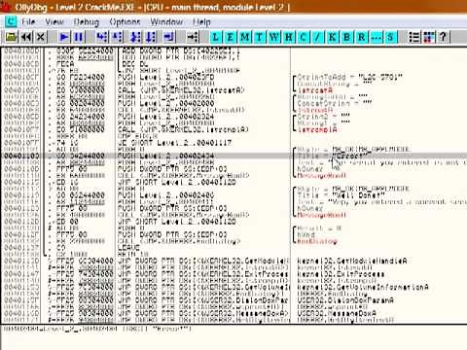The height and width of the screenshot is (350, 467).
Task: Click the red EndDialog comment
Action: [317, 241]
